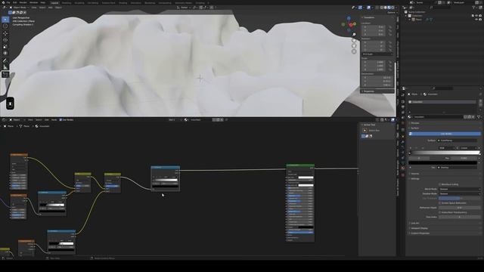Viewport: 484px width, 272px height.
Task: Expand the Line Art panel
Action: pyautogui.click(x=415, y=223)
